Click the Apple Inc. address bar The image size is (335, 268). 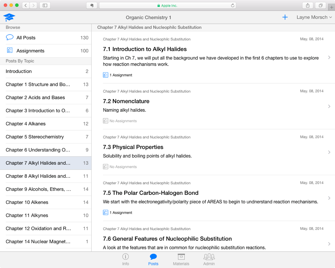pyautogui.click(x=167, y=5)
